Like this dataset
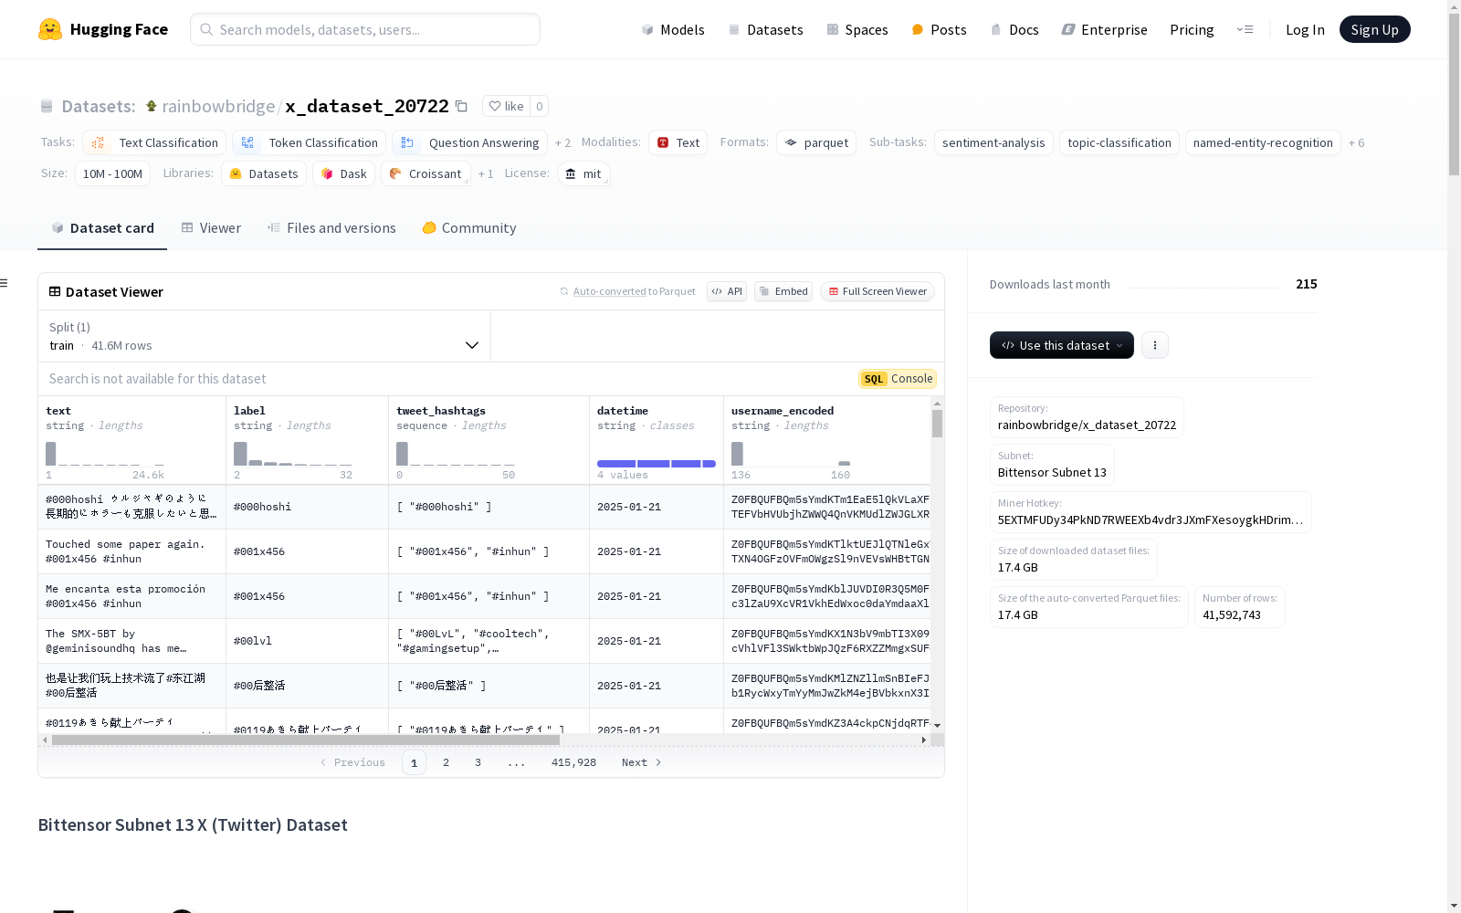Screen dimensions: 1461x913 tap(506, 106)
